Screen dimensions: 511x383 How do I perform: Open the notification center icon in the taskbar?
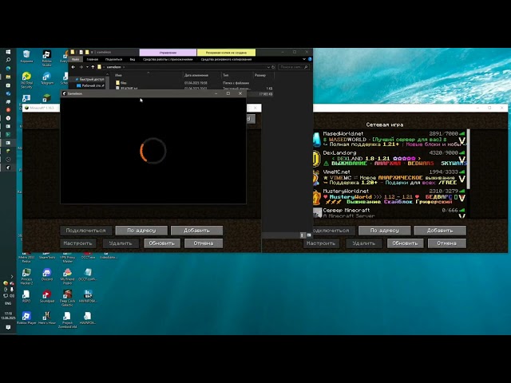(x=8, y=327)
